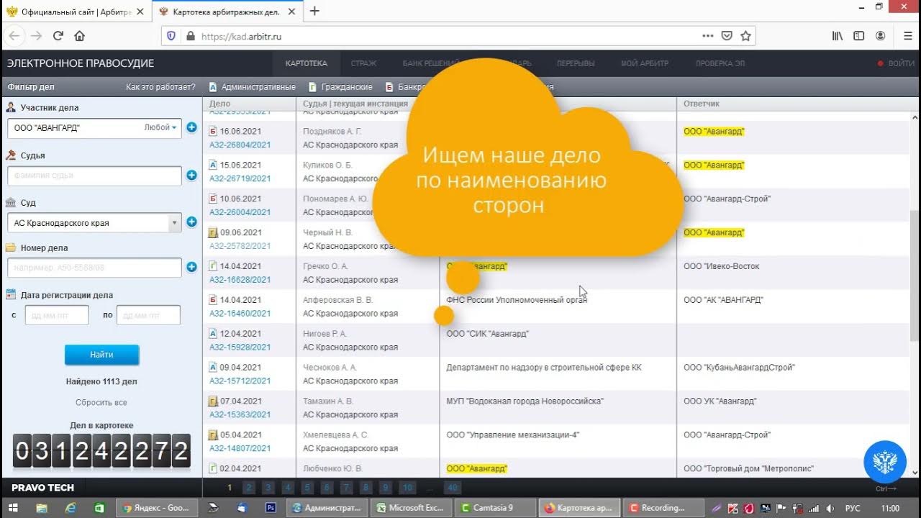
Task: Switch to Microsoft Excel taskbar window
Action: pos(411,508)
